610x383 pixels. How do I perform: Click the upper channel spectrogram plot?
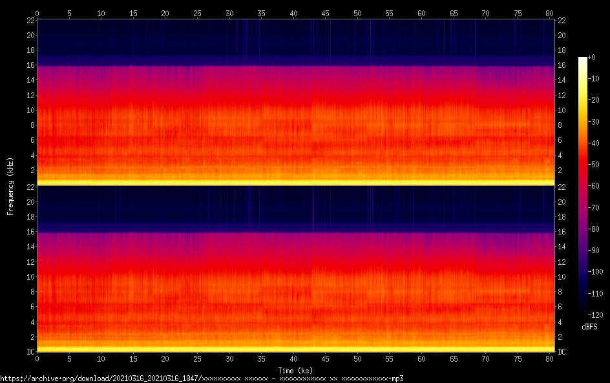(x=296, y=102)
